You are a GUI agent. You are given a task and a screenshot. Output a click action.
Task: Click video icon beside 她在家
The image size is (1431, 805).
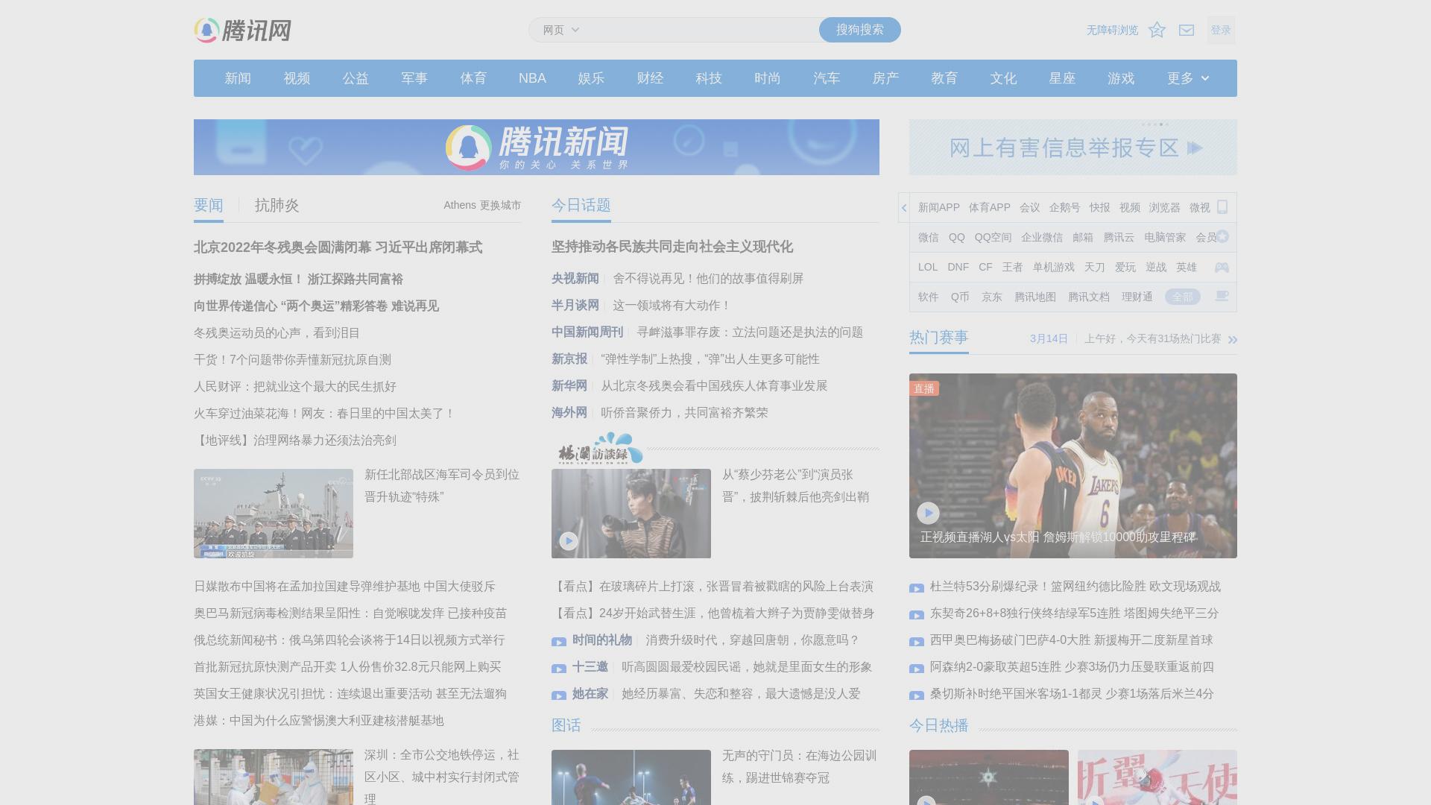coord(559,695)
